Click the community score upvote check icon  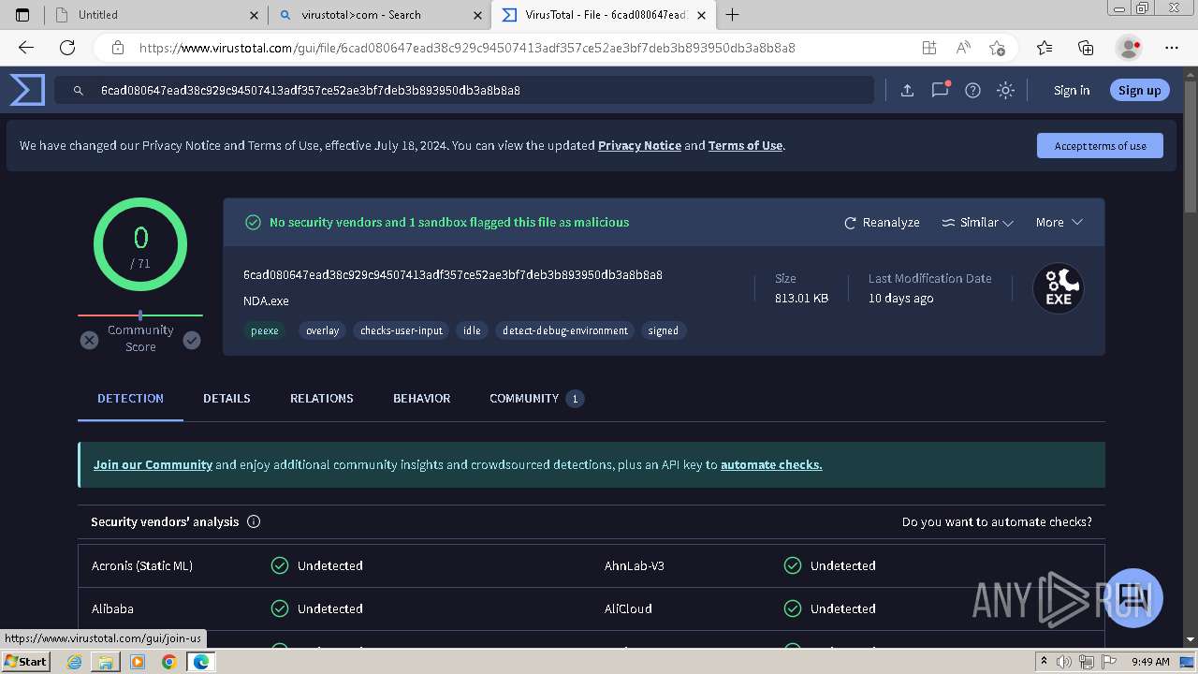click(x=192, y=340)
